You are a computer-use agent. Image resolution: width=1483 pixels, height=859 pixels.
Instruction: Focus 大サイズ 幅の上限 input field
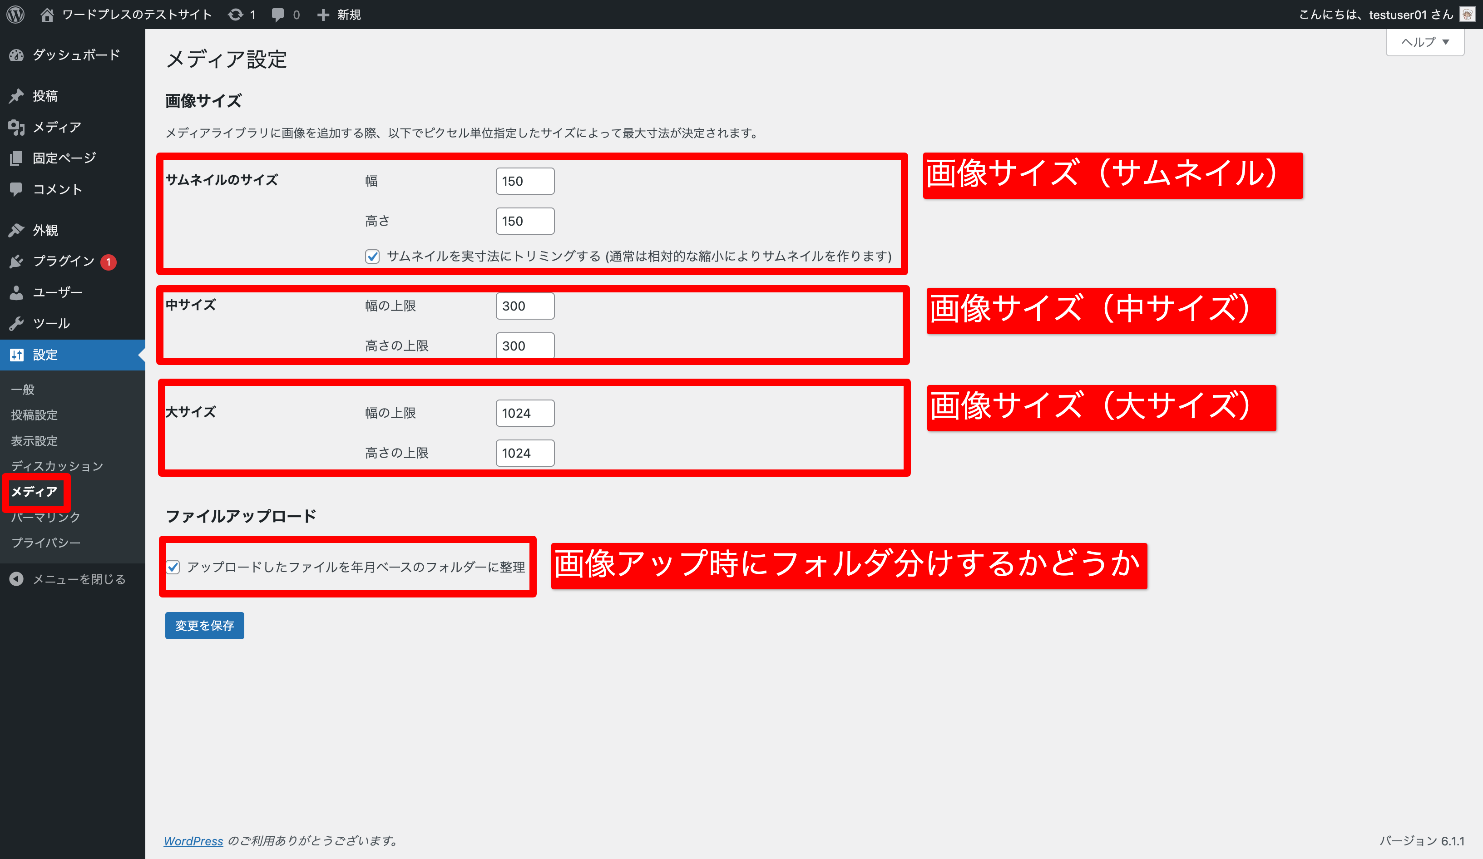pyautogui.click(x=525, y=413)
